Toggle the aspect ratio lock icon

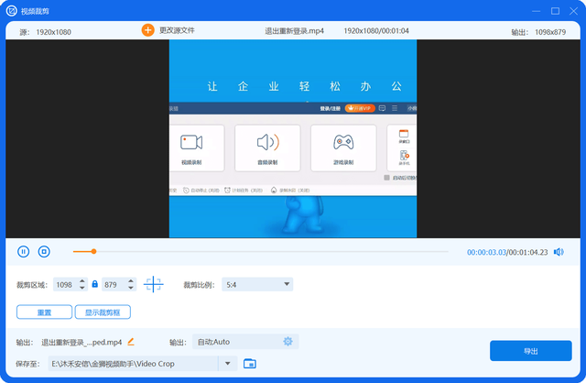tap(95, 284)
